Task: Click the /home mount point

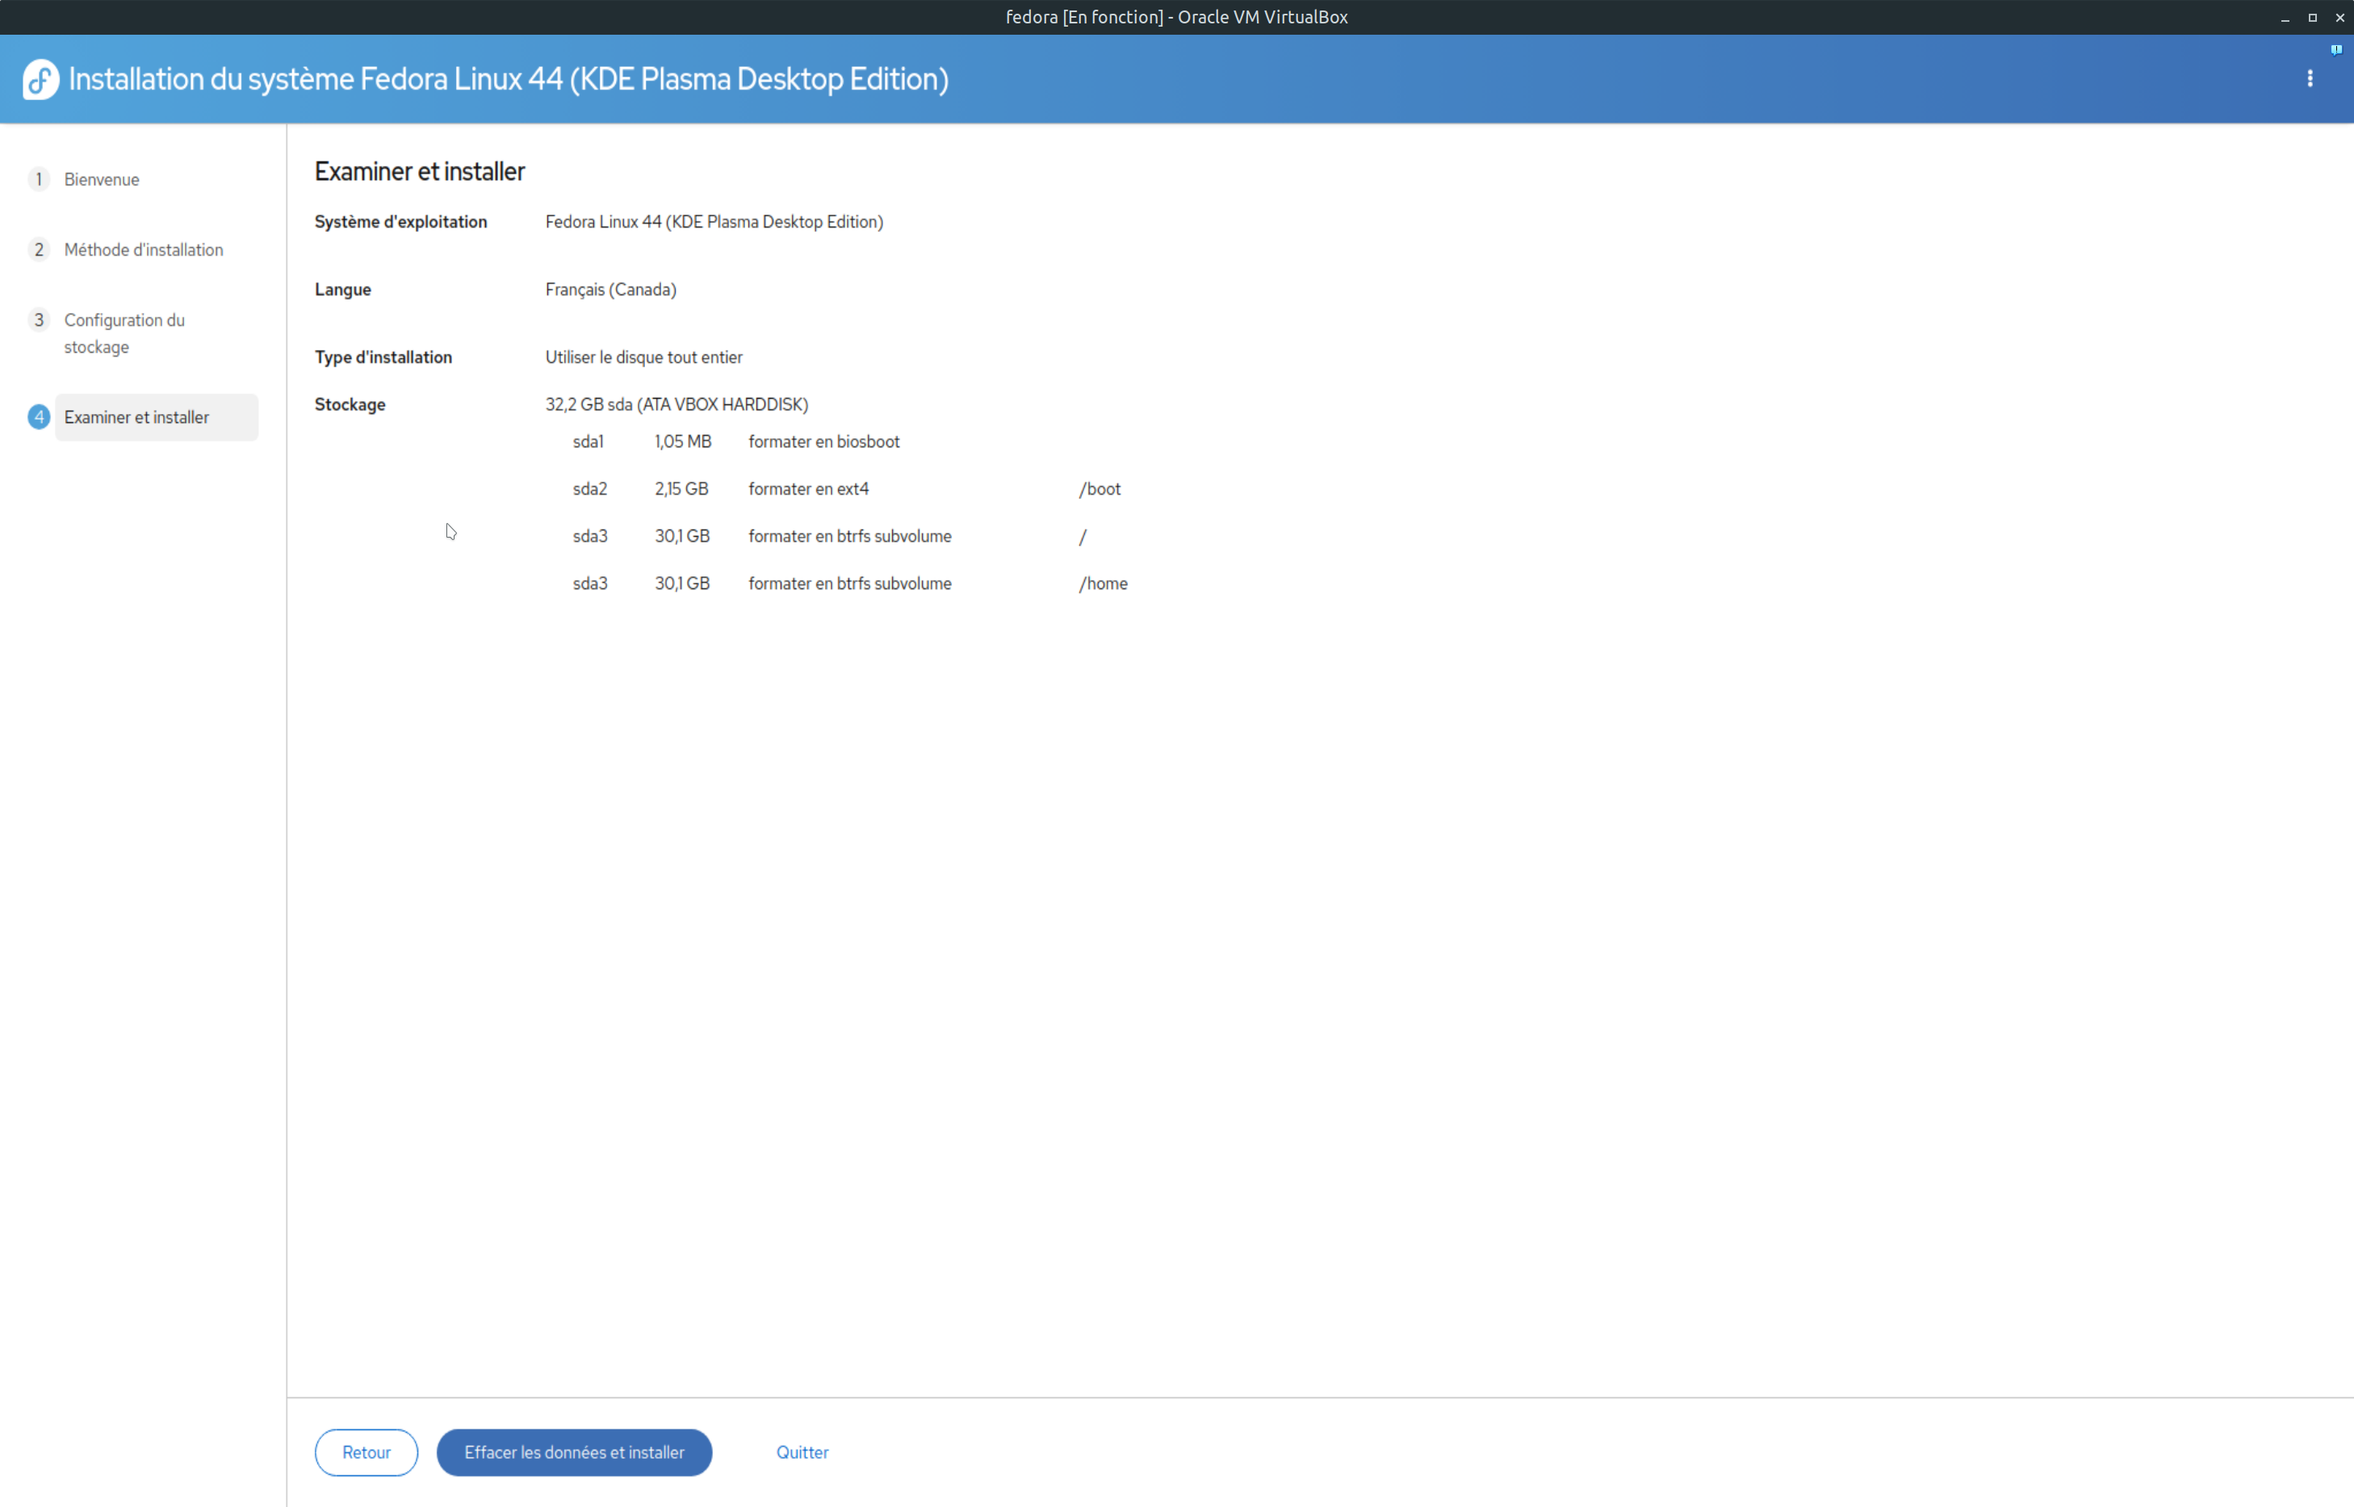Action: (1103, 584)
